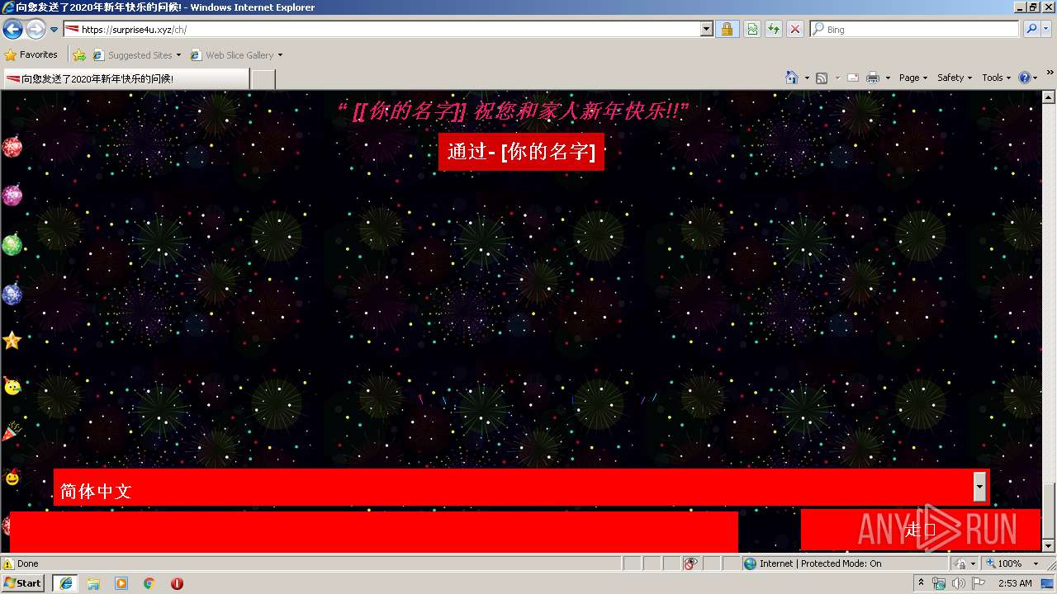Click the red name input field

tap(374, 531)
